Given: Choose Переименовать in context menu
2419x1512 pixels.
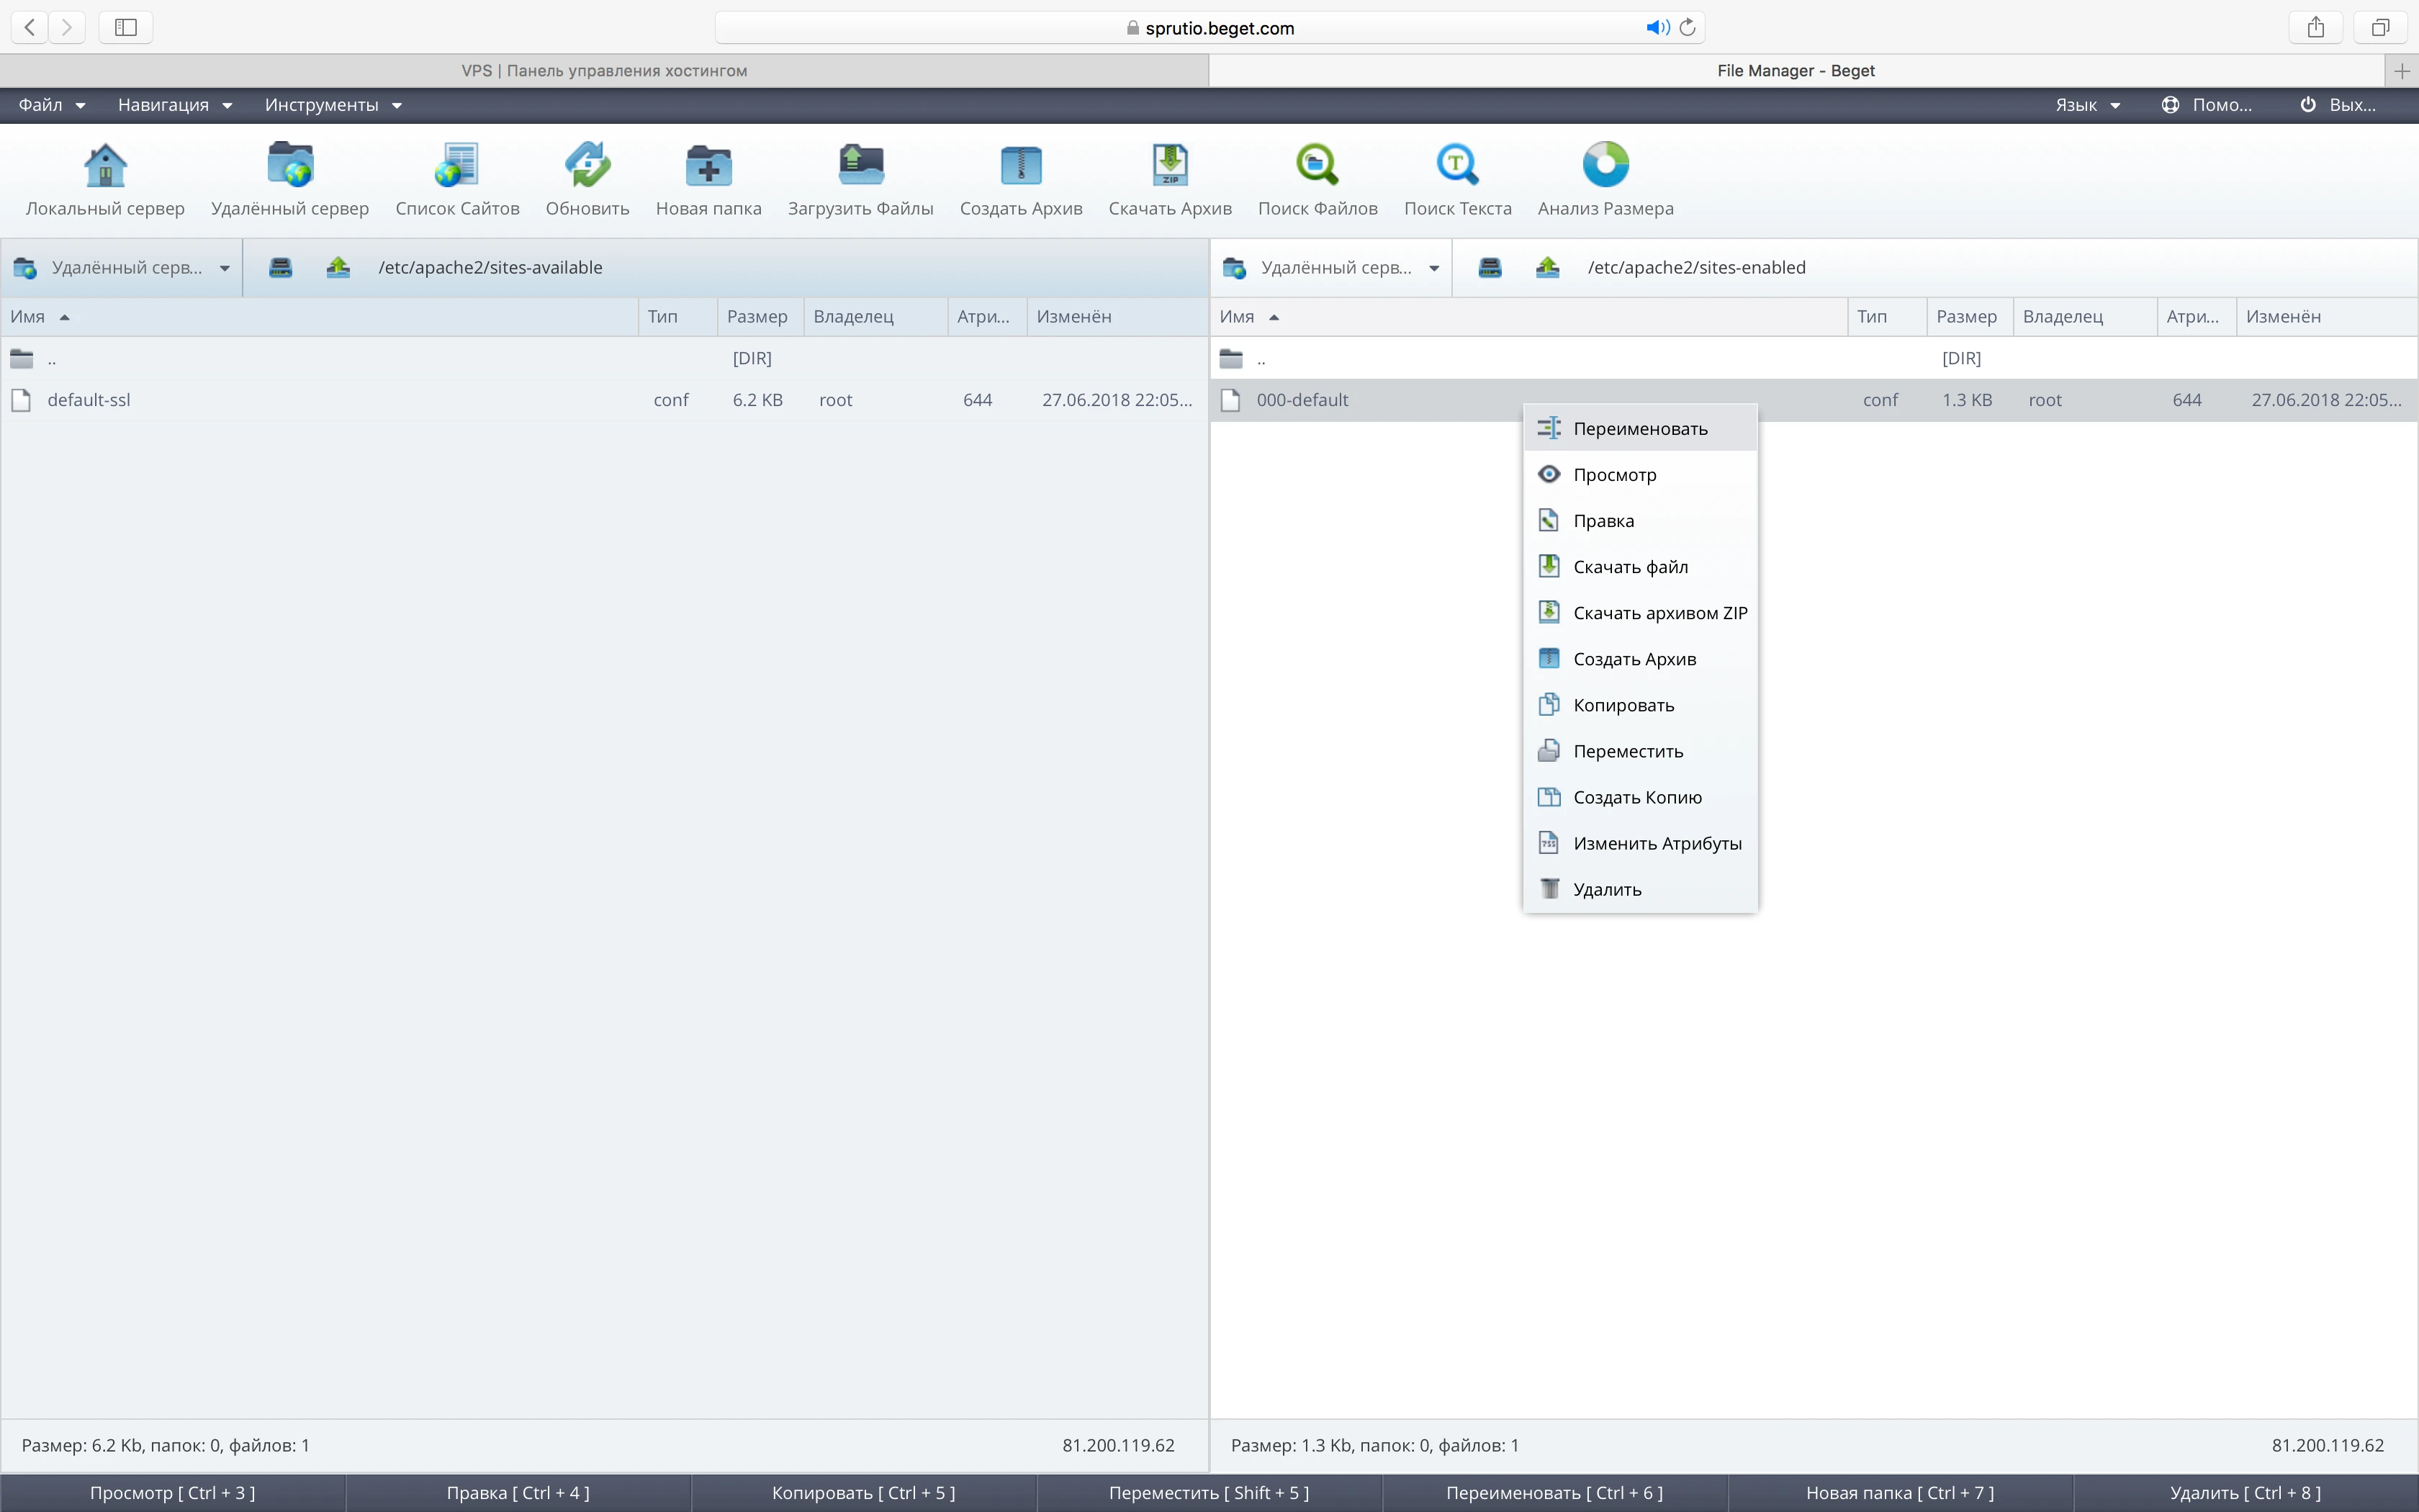Looking at the screenshot, I should [x=1639, y=429].
